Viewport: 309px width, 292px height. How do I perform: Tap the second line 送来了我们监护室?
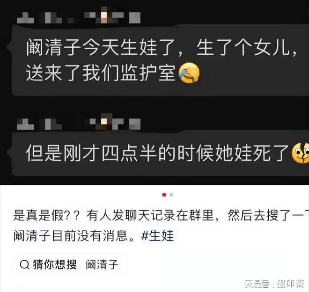(101, 73)
